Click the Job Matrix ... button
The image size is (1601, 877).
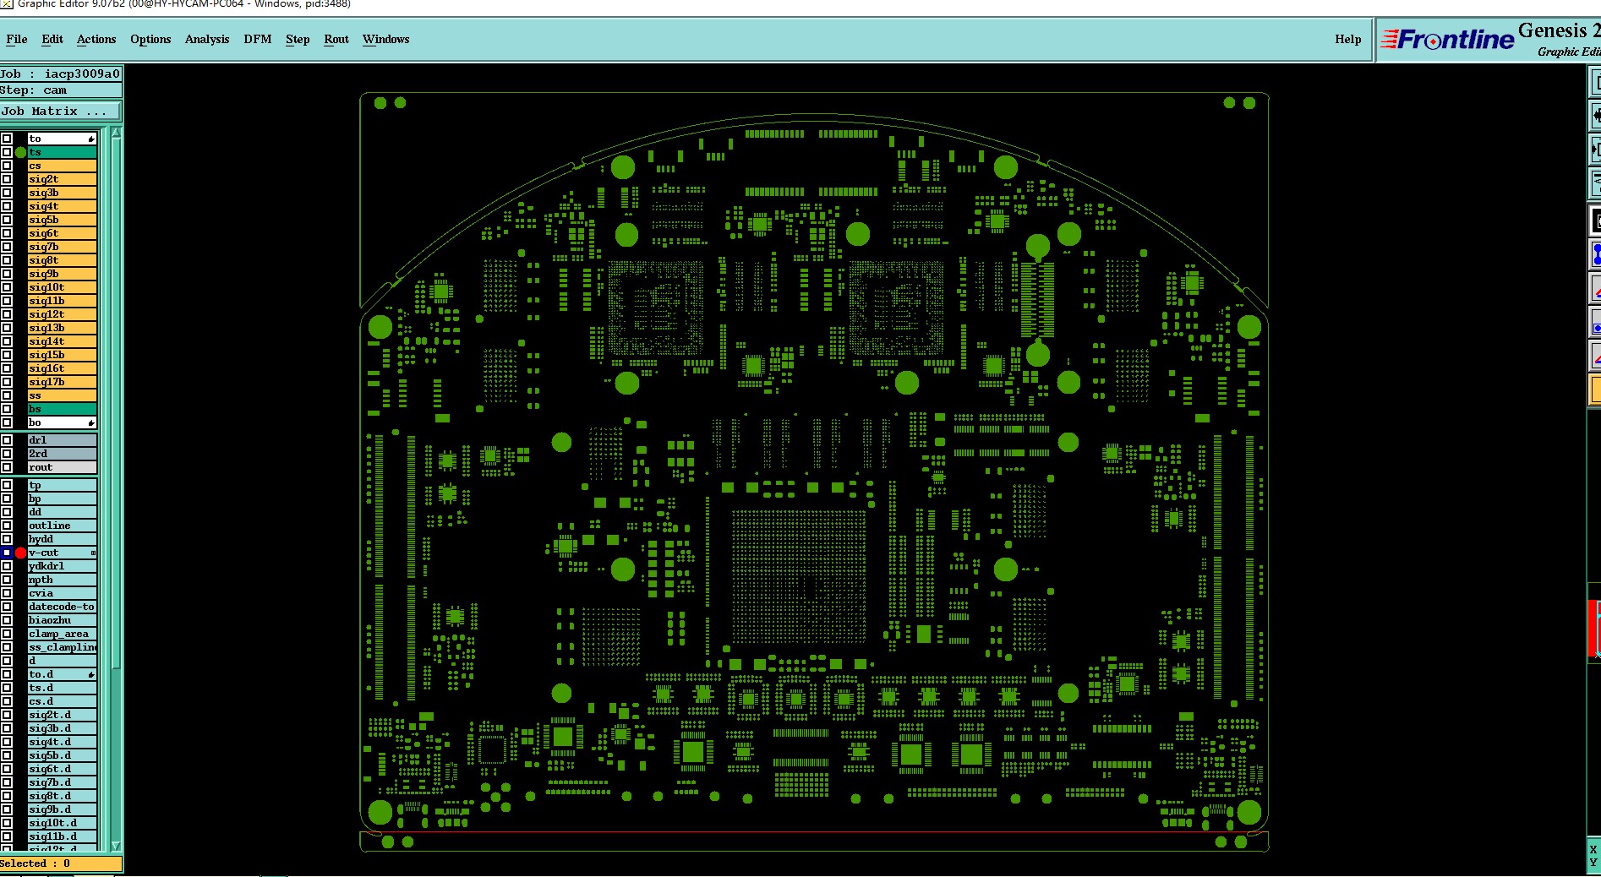pos(61,111)
